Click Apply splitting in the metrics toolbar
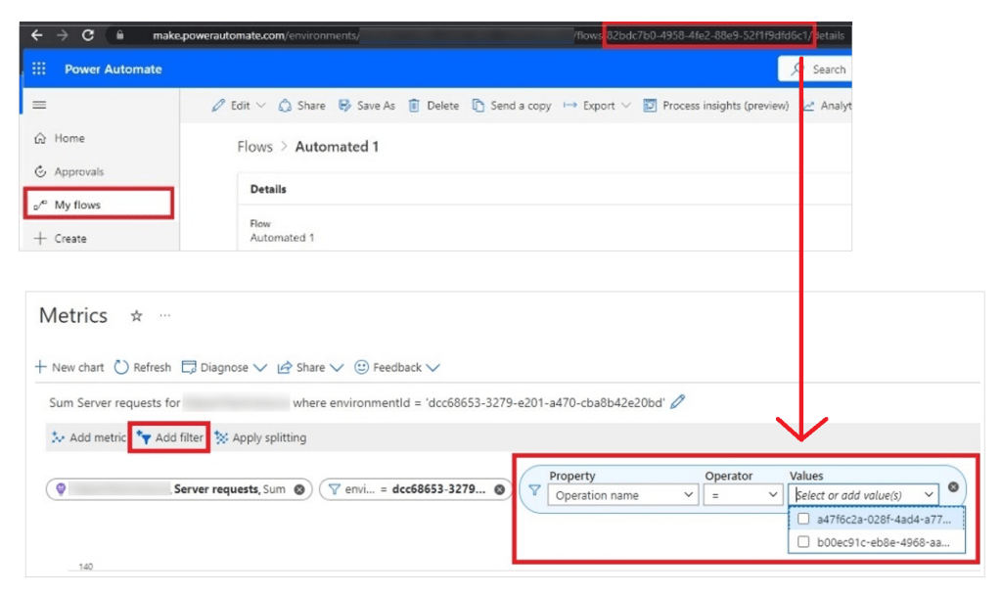 tap(260, 438)
